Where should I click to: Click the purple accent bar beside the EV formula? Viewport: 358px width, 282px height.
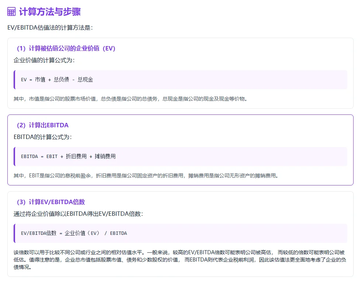(15, 79)
